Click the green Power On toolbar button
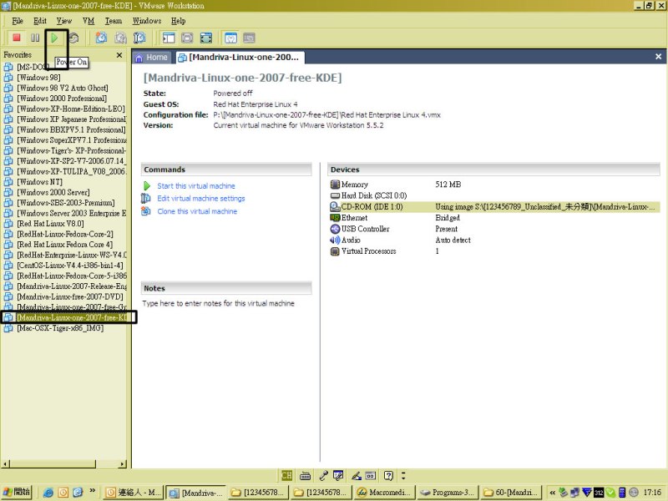The width and height of the screenshot is (668, 501). tap(54, 38)
